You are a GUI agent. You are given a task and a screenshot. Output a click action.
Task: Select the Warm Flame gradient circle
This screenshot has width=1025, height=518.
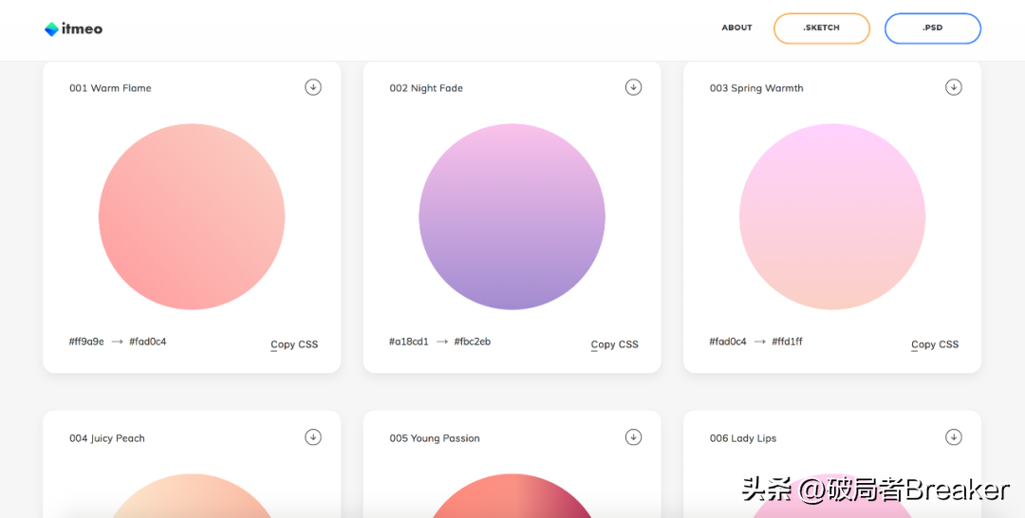click(192, 216)
